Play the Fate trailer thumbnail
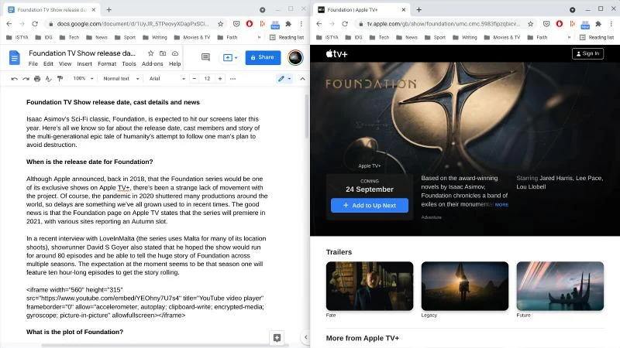 click(370, 286)
